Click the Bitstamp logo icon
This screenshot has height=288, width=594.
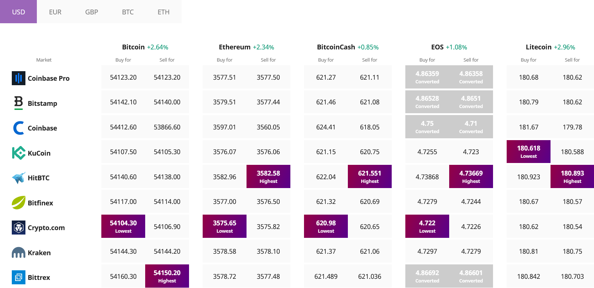point(18,103)
